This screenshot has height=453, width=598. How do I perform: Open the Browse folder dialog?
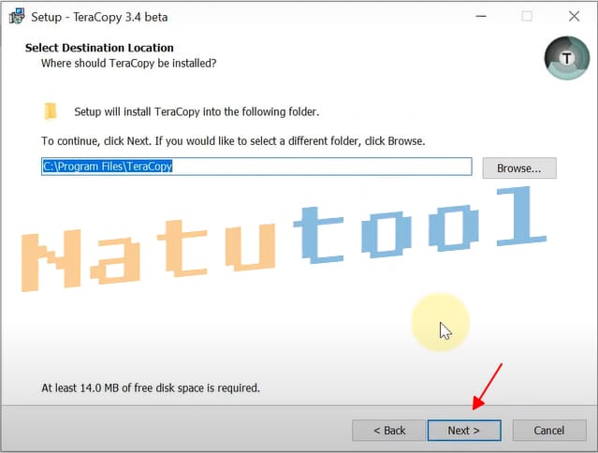(x=518, y=168)
